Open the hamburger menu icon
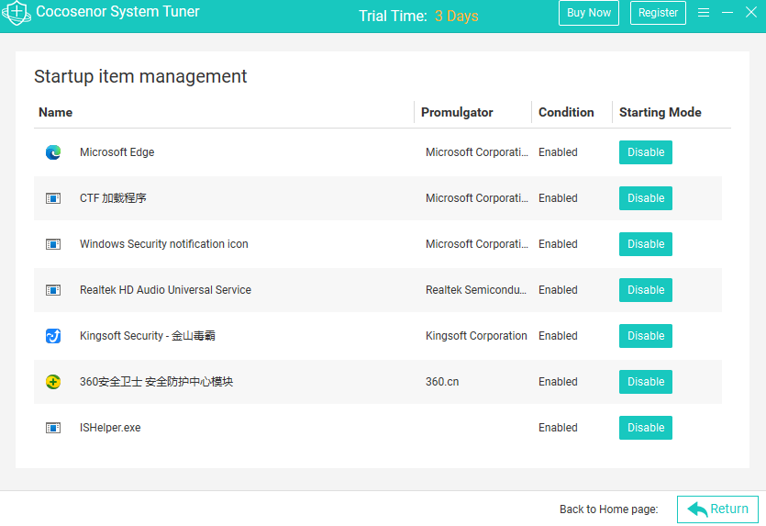 click(x=704, y=12)
